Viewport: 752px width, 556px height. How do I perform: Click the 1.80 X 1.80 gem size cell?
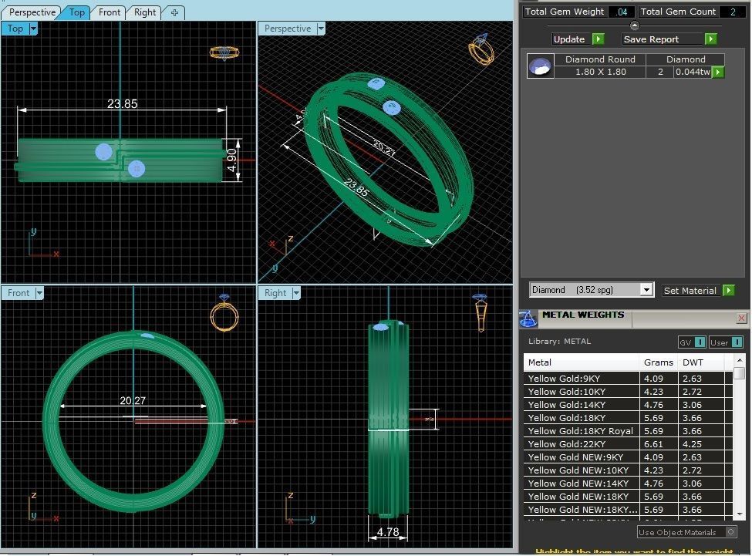(x=601, y=72)
